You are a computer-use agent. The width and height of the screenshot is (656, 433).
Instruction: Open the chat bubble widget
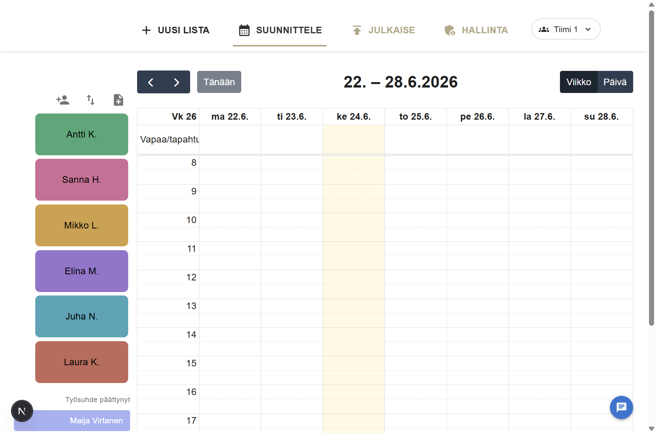(x=621, y=407)
